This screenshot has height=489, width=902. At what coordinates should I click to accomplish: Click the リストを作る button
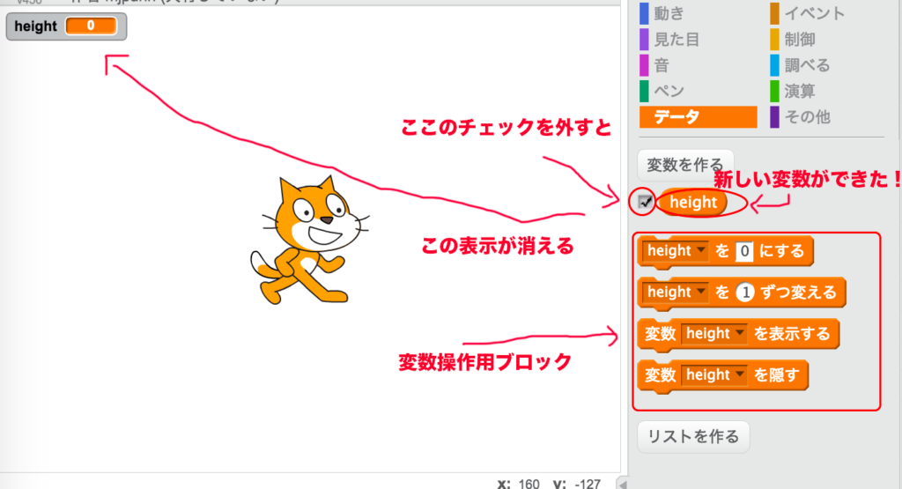coord(693,437)
